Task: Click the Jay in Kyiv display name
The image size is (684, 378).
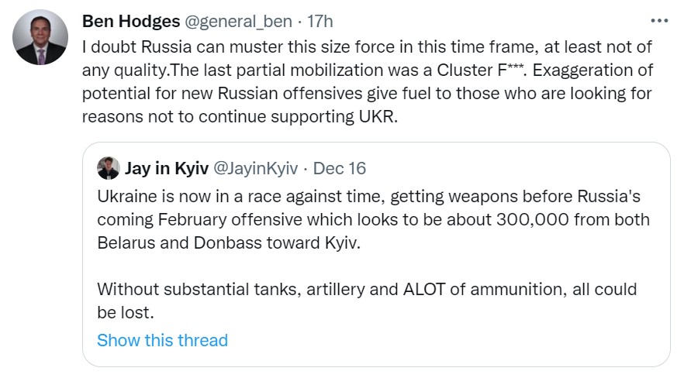Action: (x=165, y=168)
